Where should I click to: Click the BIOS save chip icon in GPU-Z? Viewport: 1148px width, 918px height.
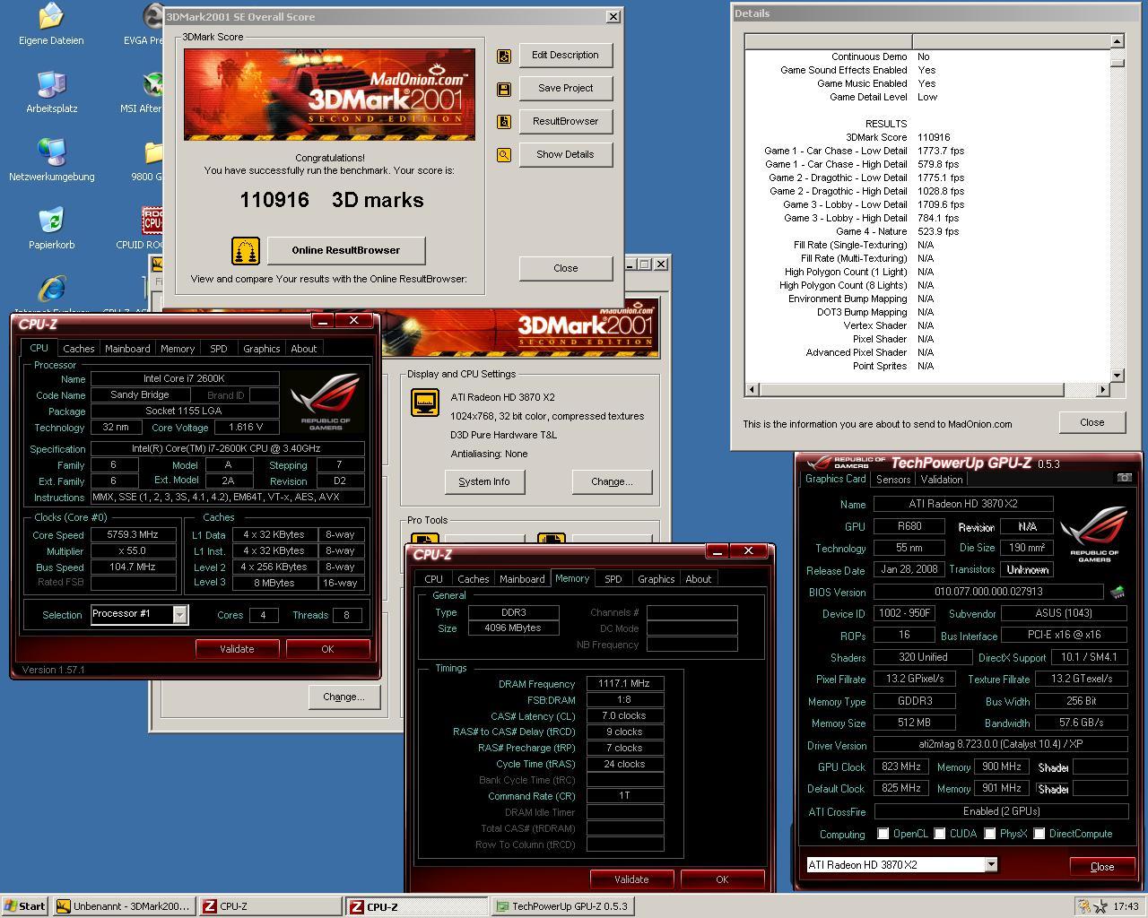1118,592
